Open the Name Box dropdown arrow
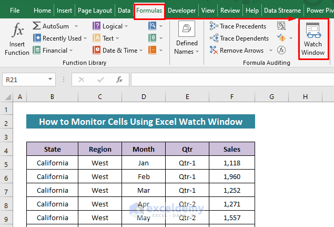 (x=50, y=80)
